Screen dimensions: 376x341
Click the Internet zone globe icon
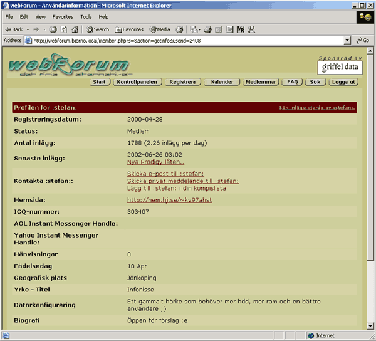pyautogui.click(x=311, y=335)
